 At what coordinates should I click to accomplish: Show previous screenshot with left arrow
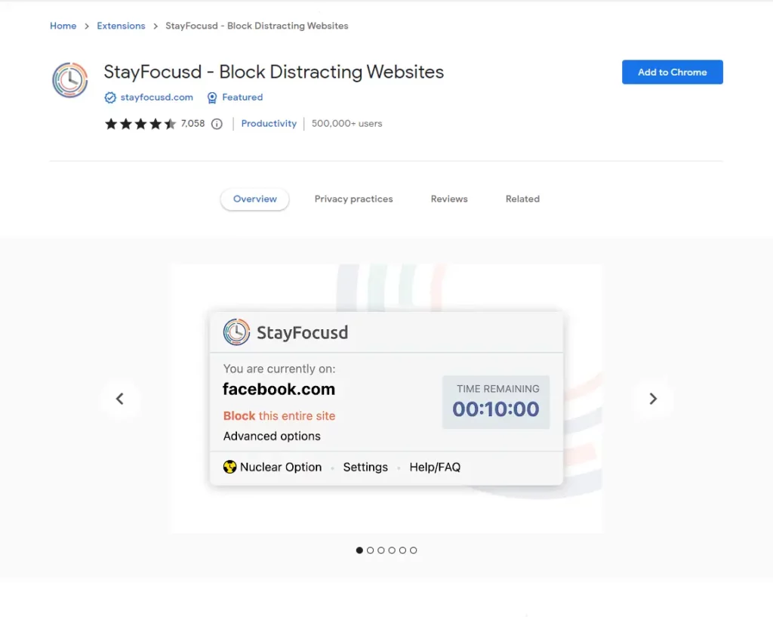tap(120, 399)
